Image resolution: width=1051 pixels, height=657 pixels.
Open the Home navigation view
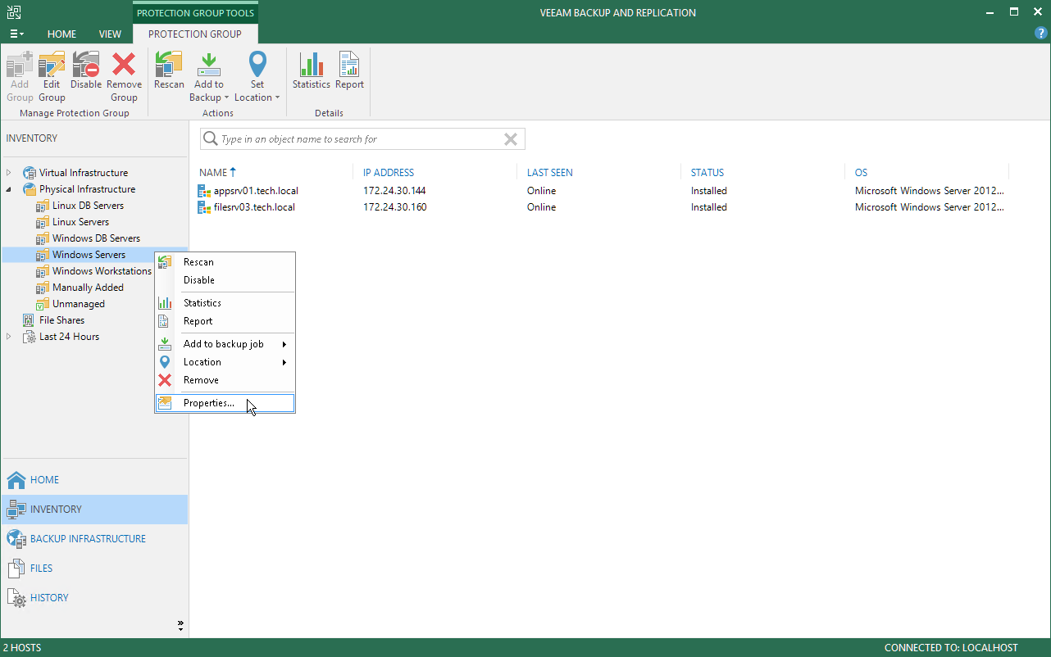[94, 480]
